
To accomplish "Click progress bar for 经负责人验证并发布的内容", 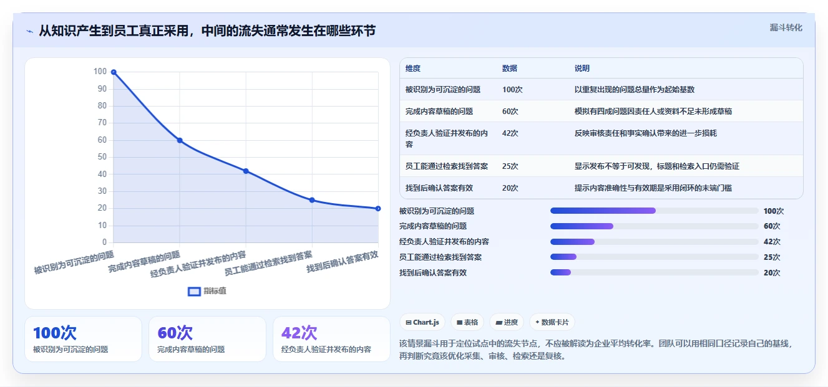I will tap(655, 242).
